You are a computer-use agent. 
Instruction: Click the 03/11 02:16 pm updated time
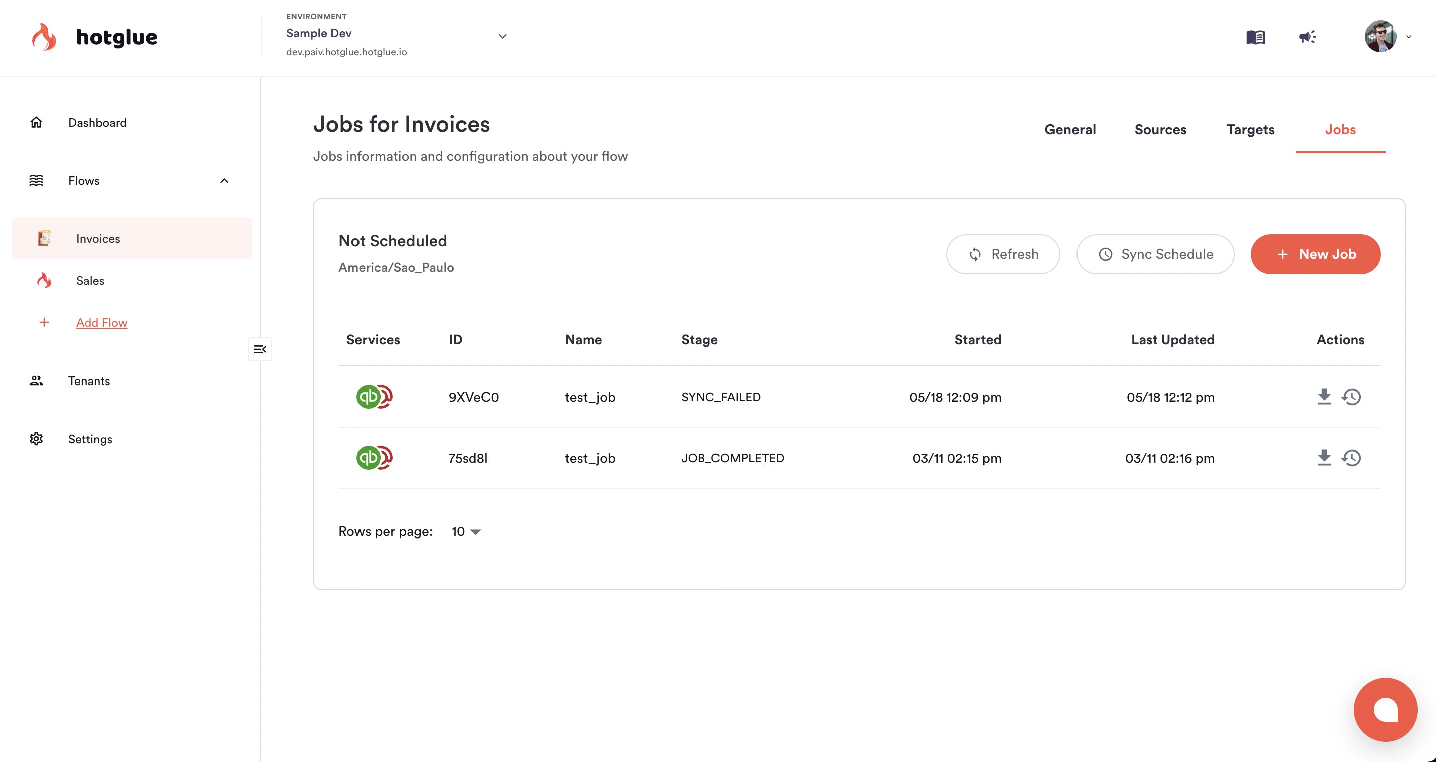[1170, 458]
